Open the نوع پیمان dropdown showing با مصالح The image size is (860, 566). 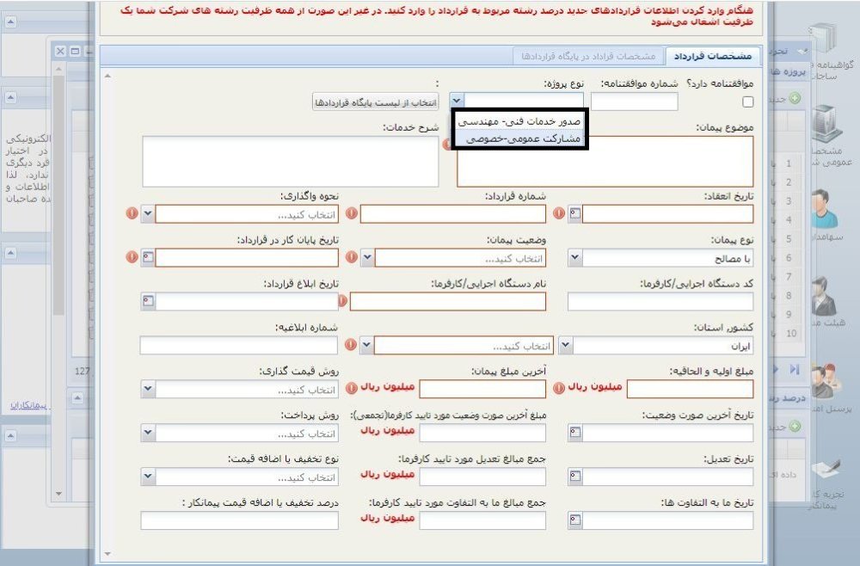(574, 257)
